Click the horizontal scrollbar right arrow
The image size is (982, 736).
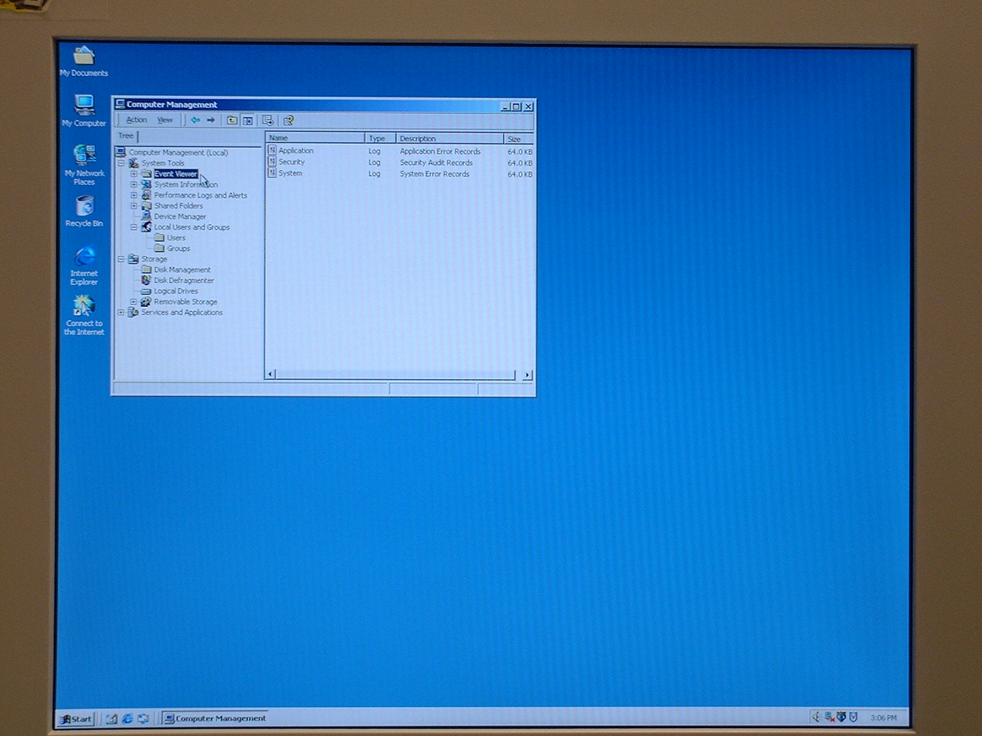tap(527, 375)
